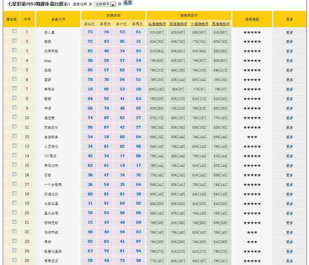Tick the checkbox for row 1
This screenshot has width=309, height=265.
(14, 31)
